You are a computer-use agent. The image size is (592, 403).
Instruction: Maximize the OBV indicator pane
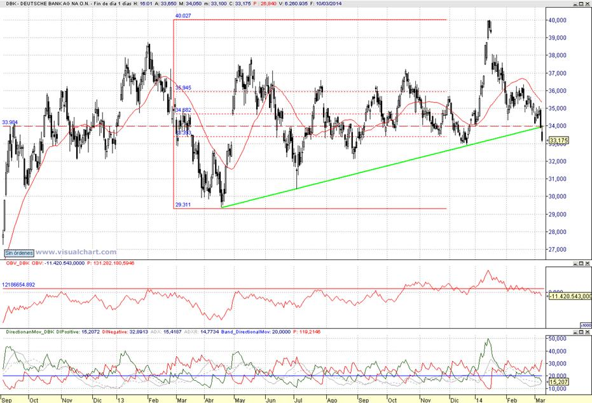(x=581, y=263)
